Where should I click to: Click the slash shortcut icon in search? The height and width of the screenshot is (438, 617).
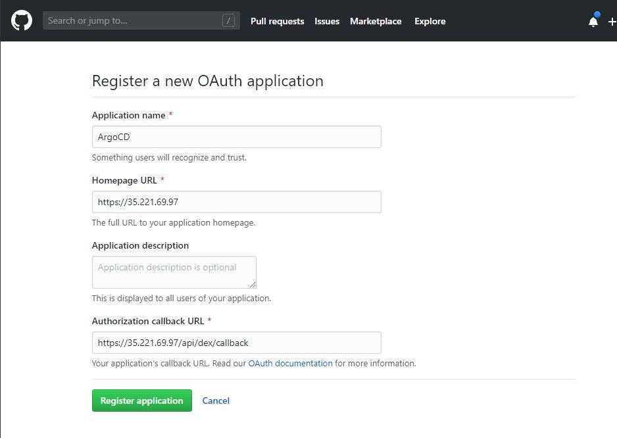[228, 20]
